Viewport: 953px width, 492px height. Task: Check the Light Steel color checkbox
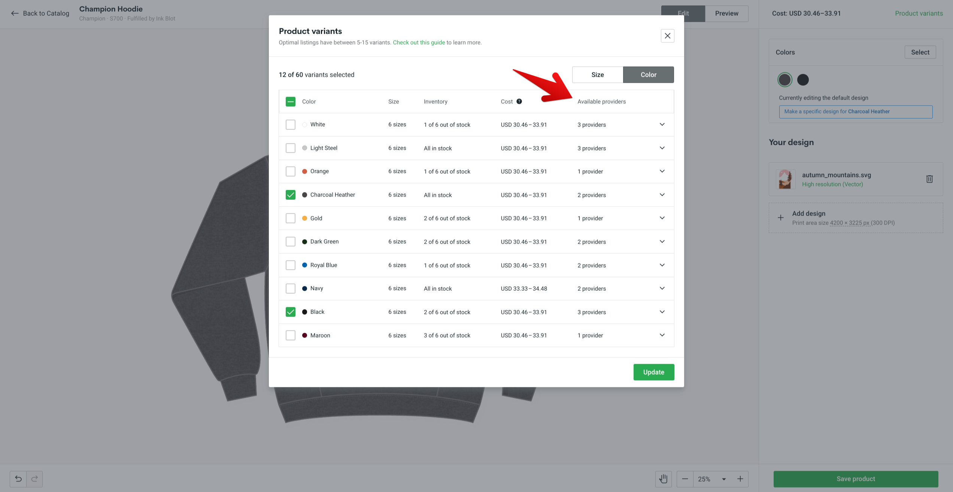click(x=291, y=148)
